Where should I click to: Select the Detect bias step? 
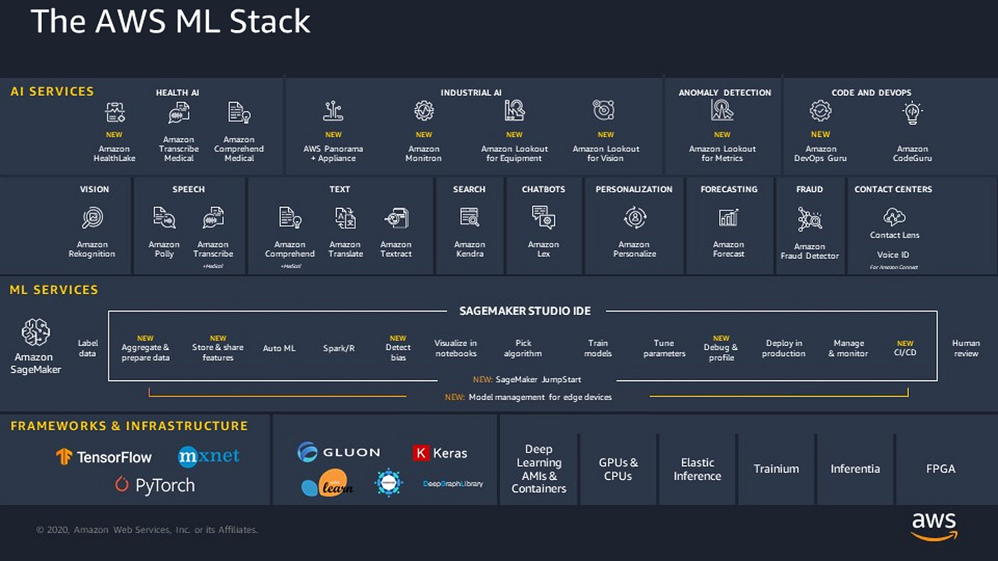[398, 348]
